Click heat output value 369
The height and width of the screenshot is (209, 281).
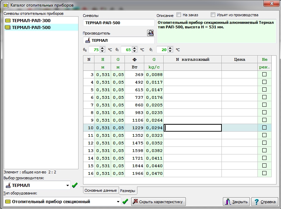[x=139, y=75]
